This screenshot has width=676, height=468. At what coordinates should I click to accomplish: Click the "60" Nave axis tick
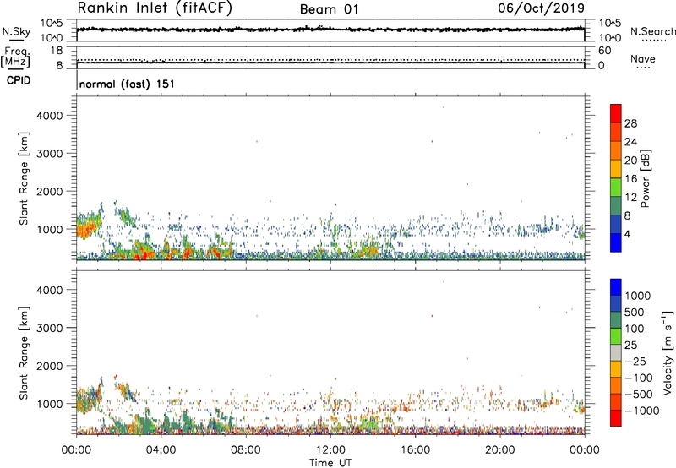click(x=605, y=51)
